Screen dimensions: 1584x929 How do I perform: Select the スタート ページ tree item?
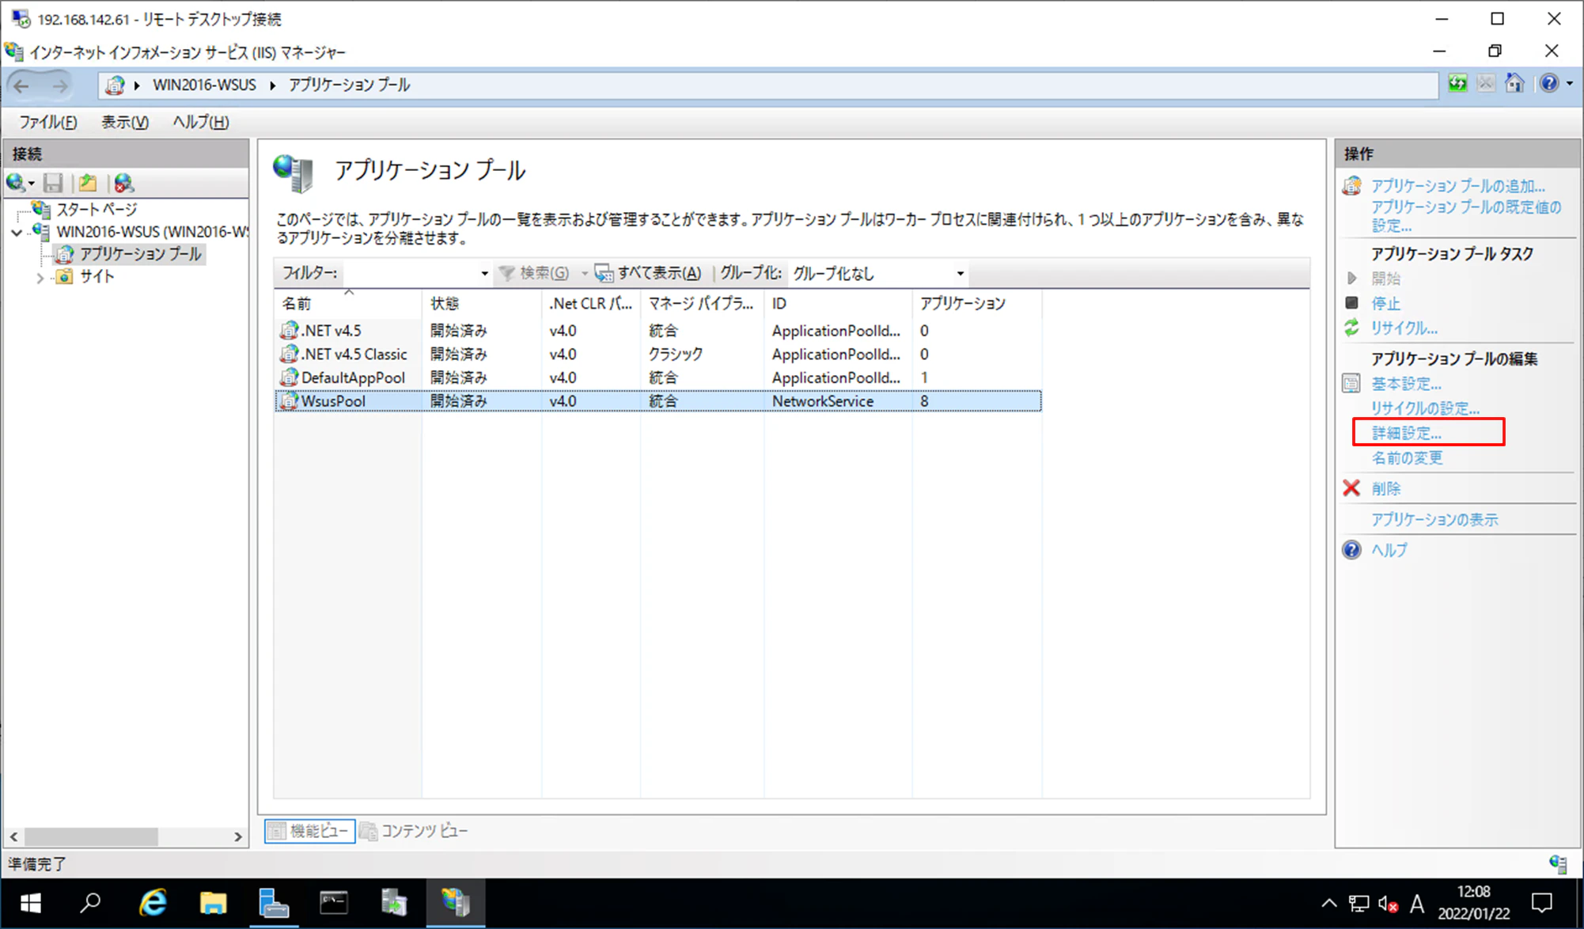97,210
